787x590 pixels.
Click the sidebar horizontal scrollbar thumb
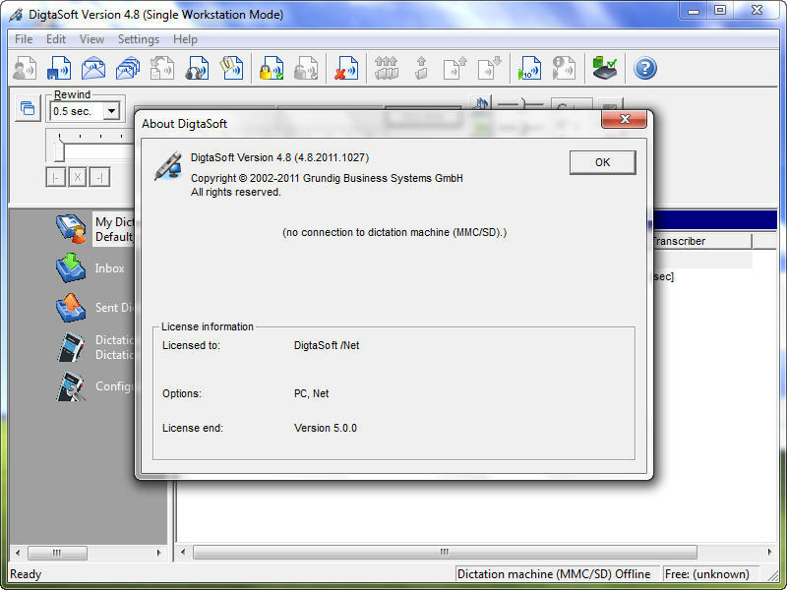(57, 553)
